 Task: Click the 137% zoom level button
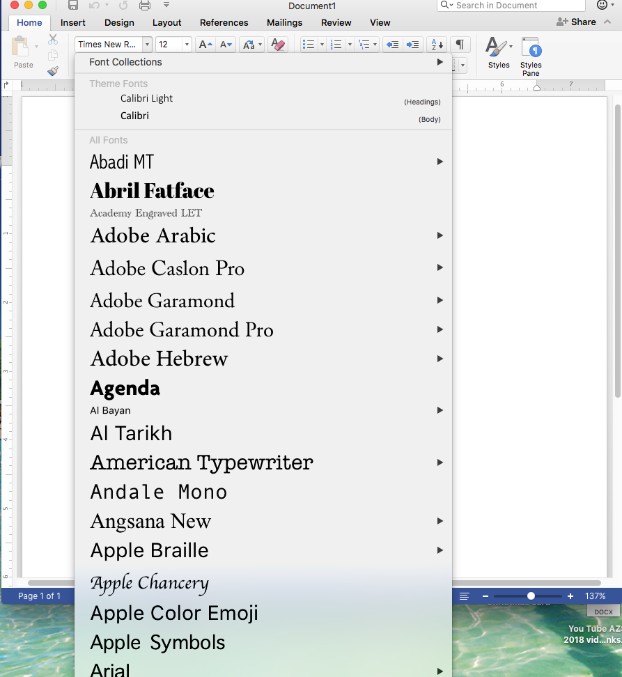tap(596, 596)
